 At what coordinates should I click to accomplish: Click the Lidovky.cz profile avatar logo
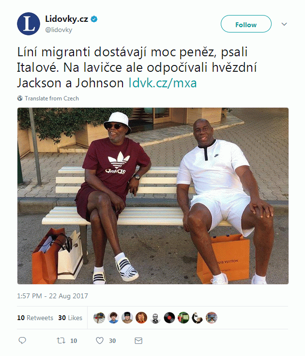pyautogui.click(x=29, y=24)
